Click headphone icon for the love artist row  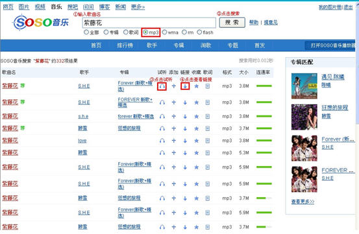point(162,141)
